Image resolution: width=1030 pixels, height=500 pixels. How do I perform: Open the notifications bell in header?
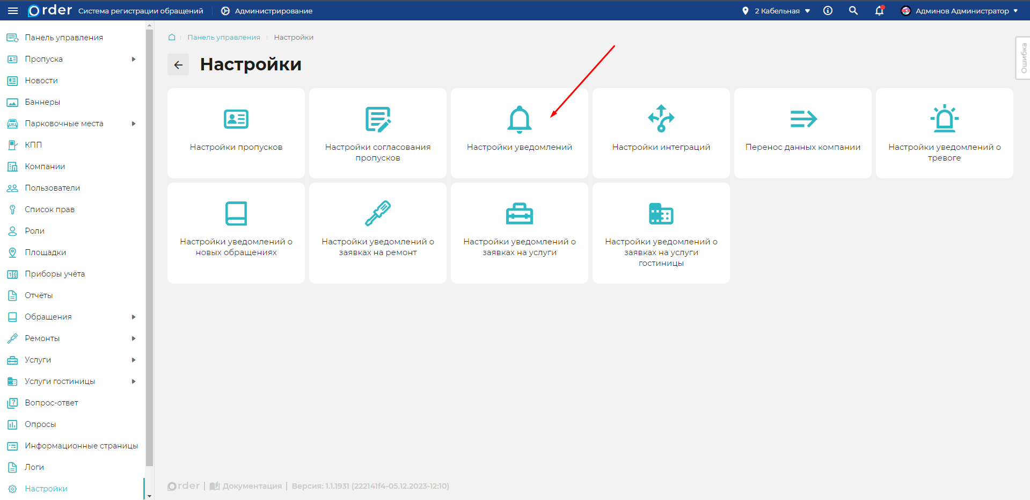(x=879, y=11)
